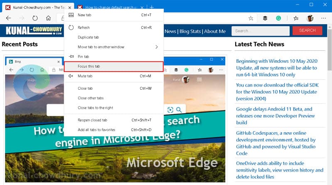Expand Move tab to another window submenu
The height and width of the screenshot is (185, 332).
coord(114,47)
